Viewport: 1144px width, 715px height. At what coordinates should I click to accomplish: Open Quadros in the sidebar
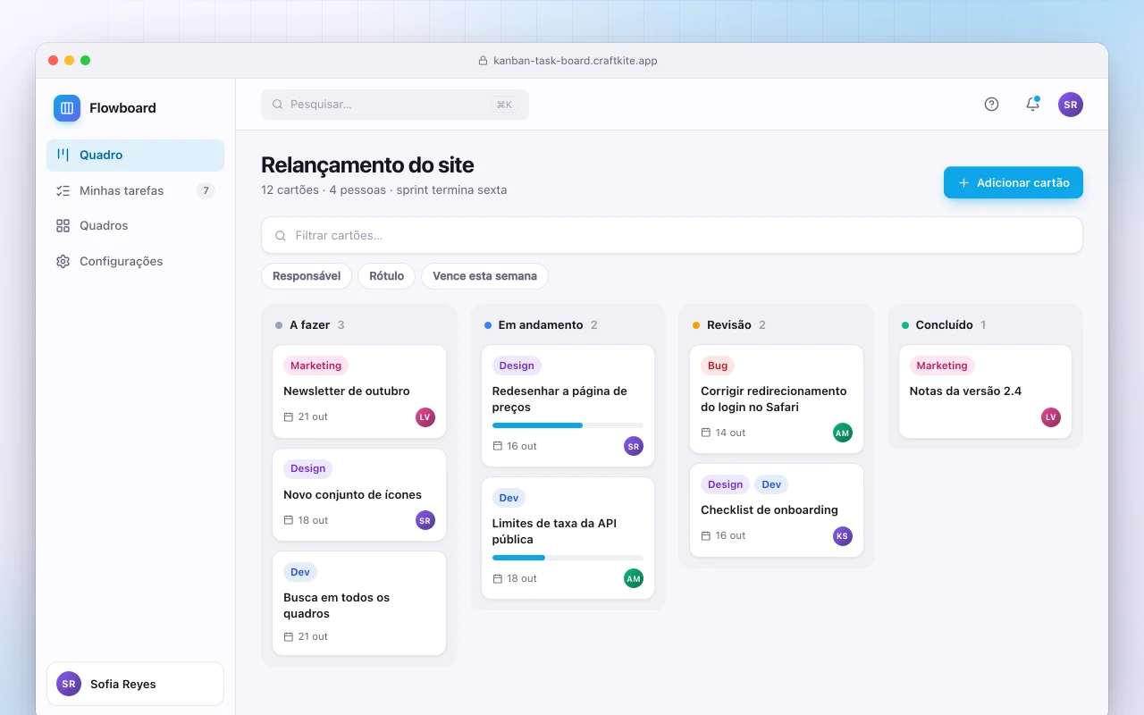135,225
